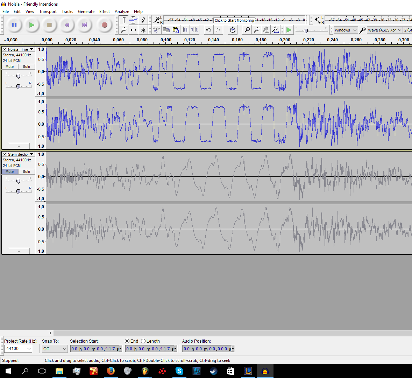Unmute the Stem-declip track

[10, 171]
